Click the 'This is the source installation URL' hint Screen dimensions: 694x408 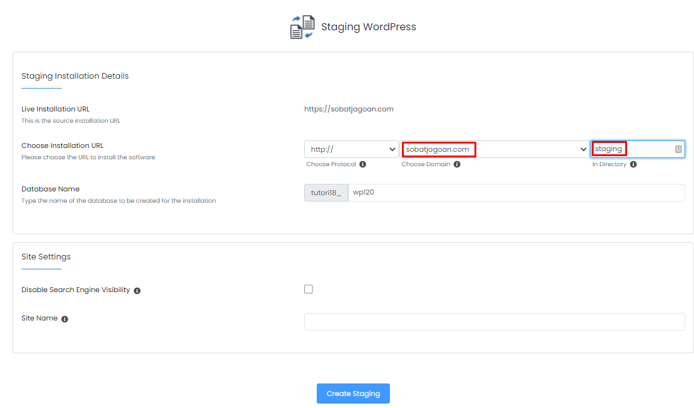click(71, 120)
